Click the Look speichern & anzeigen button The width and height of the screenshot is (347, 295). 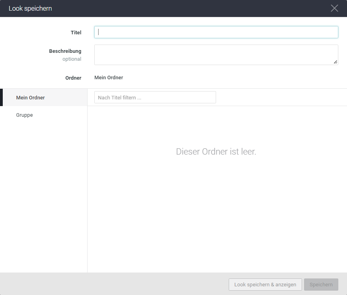[x=265, y=284]
